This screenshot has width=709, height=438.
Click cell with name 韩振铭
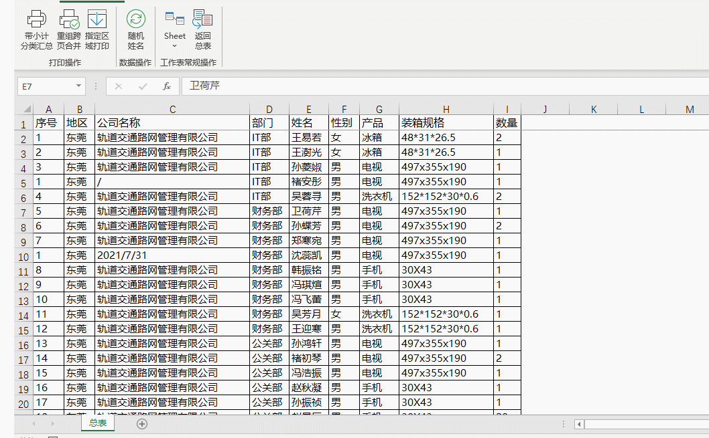click(x=309, y=269)
